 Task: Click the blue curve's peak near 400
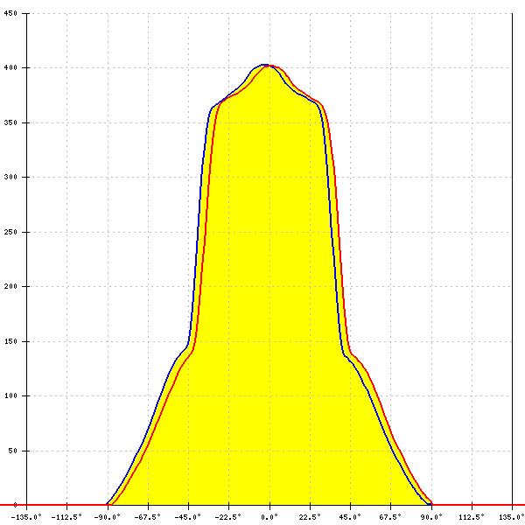(264, 65)
